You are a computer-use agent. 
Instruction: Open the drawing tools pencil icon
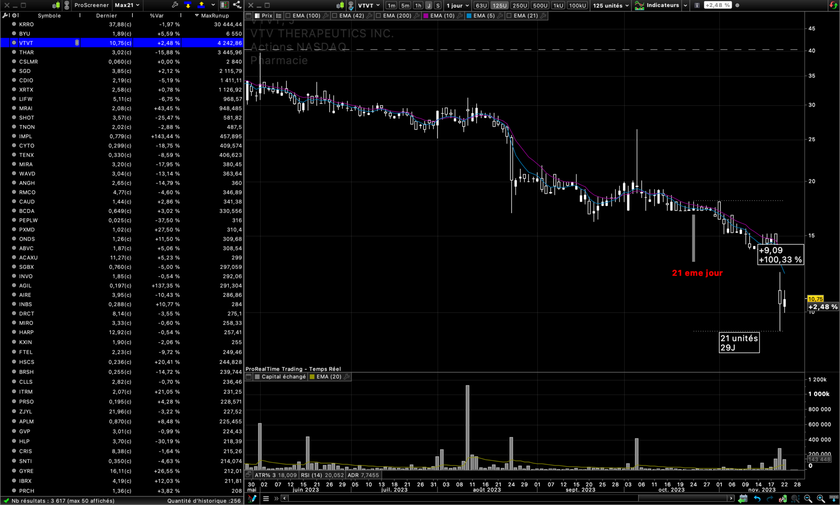[x=252, y=498]
